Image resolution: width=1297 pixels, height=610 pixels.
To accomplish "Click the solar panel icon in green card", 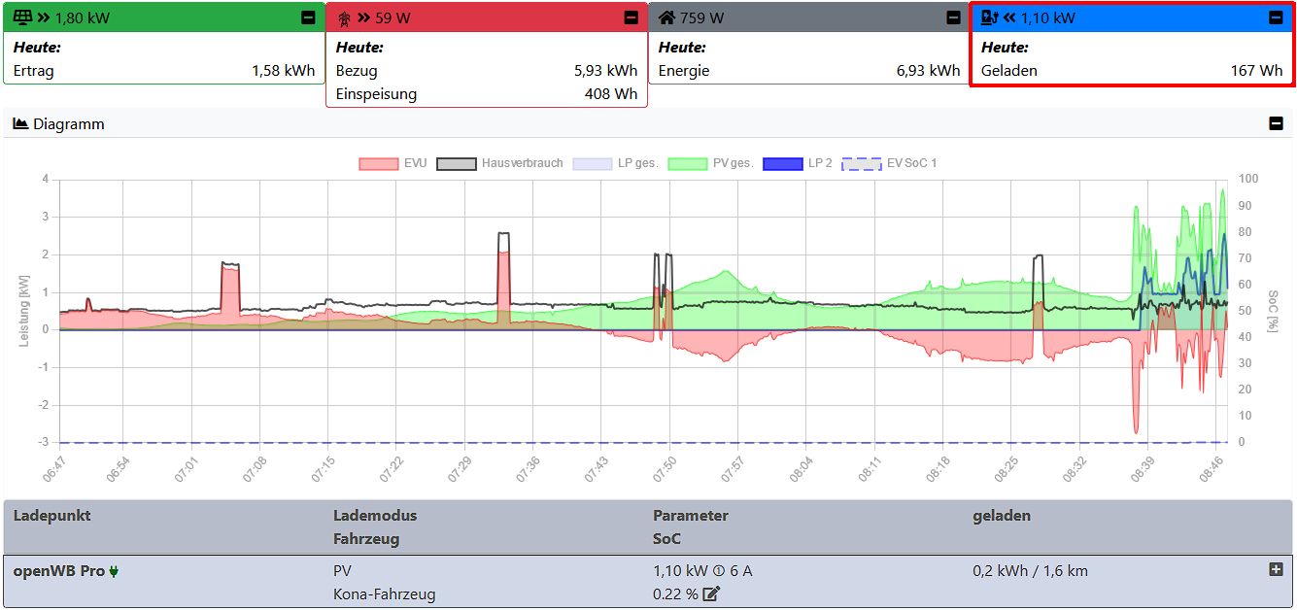I will [x=23, y=17].
